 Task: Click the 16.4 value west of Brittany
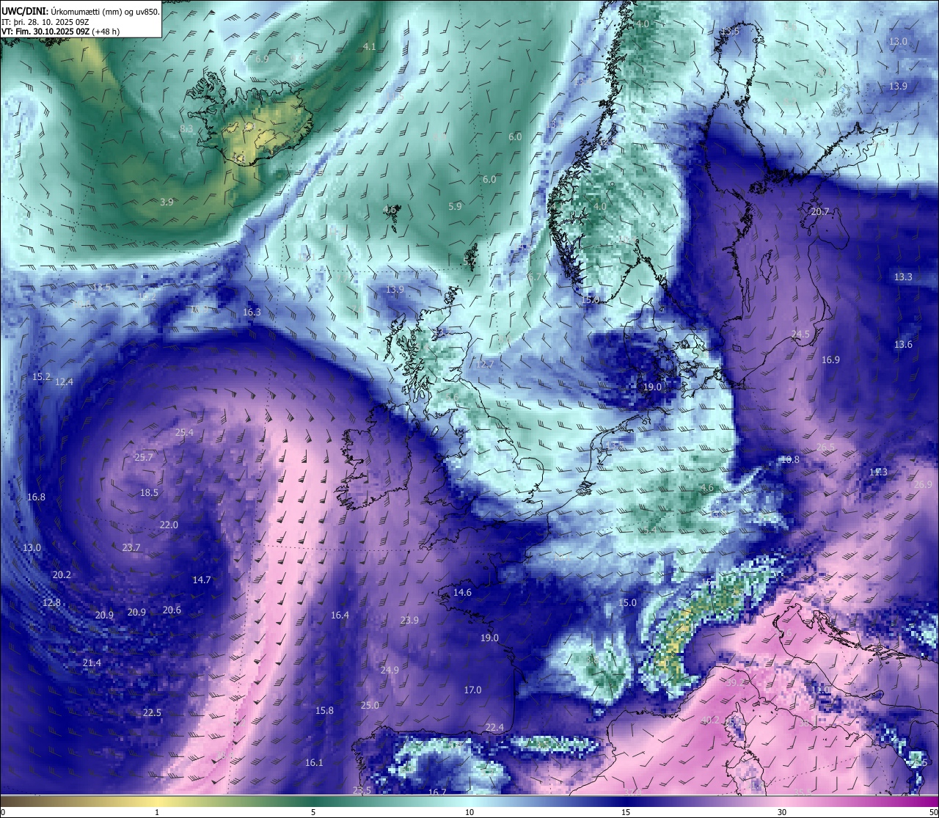pyautogui.click(x=340, y=615)
